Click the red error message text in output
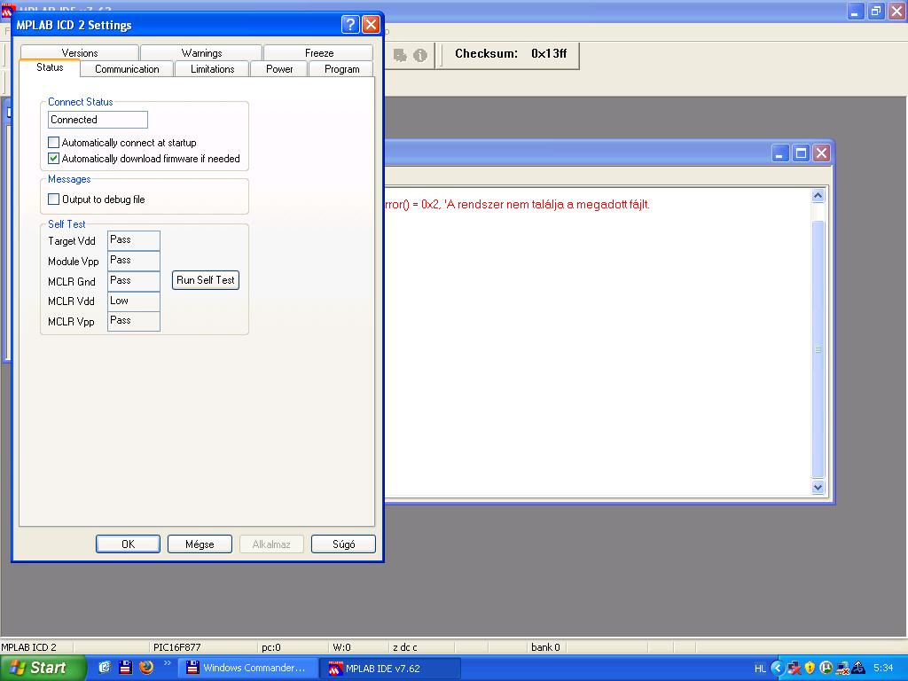Screen dimensions: 908x681 coord(517,205)
